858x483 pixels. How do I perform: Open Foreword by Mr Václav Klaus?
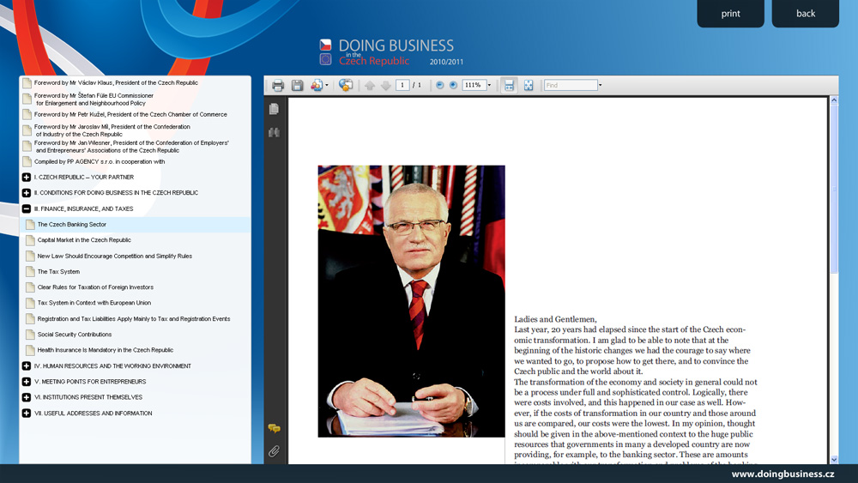pos(116,82)
